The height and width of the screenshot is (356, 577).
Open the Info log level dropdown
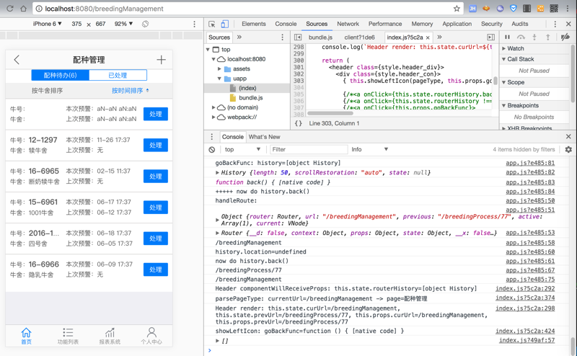[369, 150]
